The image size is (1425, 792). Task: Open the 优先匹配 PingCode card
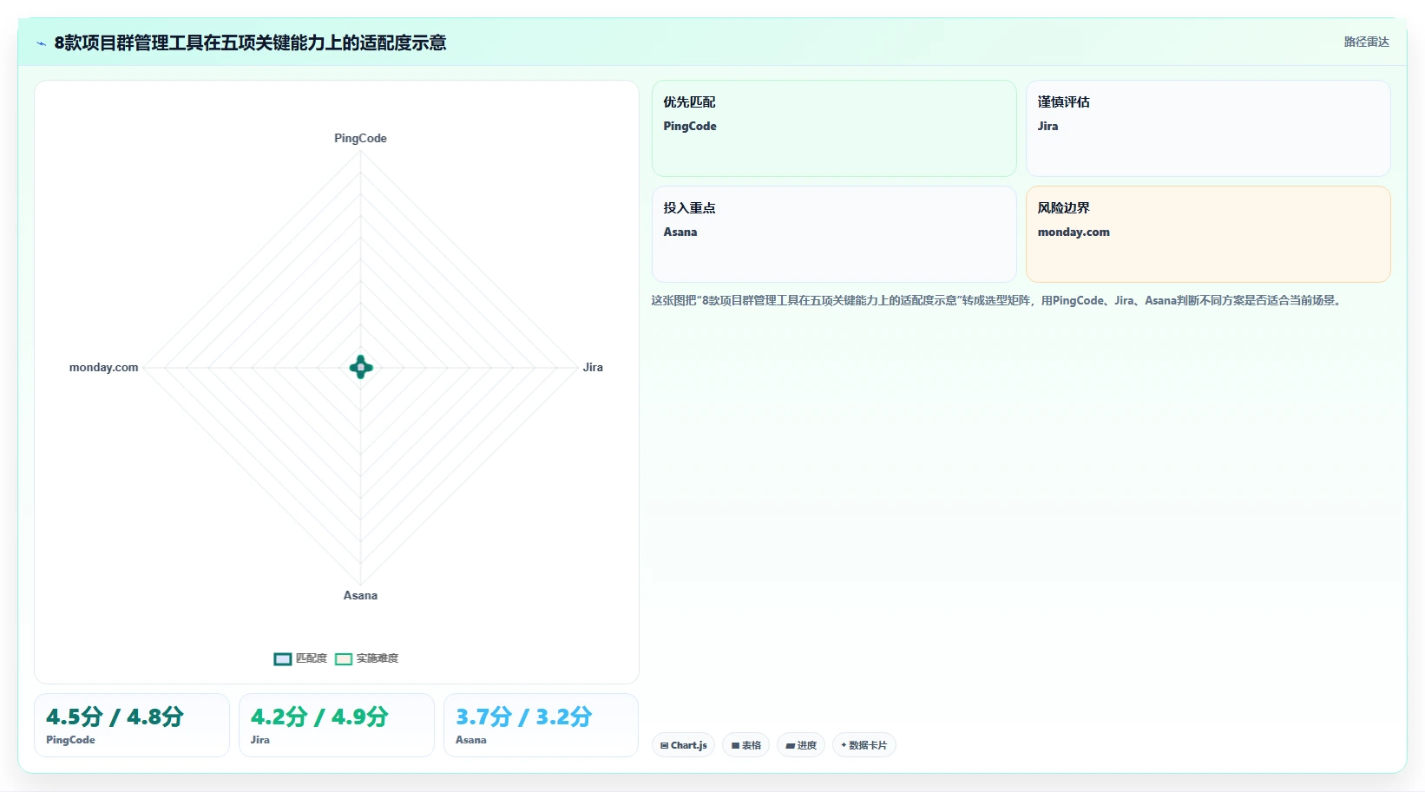coord(834,128)
